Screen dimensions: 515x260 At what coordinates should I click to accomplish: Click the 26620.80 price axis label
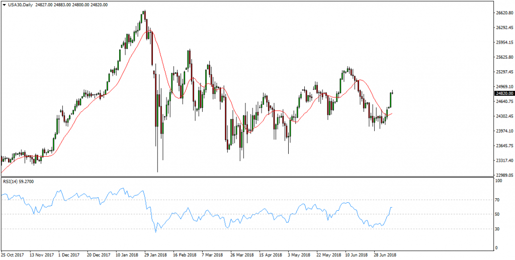[504, 13]
